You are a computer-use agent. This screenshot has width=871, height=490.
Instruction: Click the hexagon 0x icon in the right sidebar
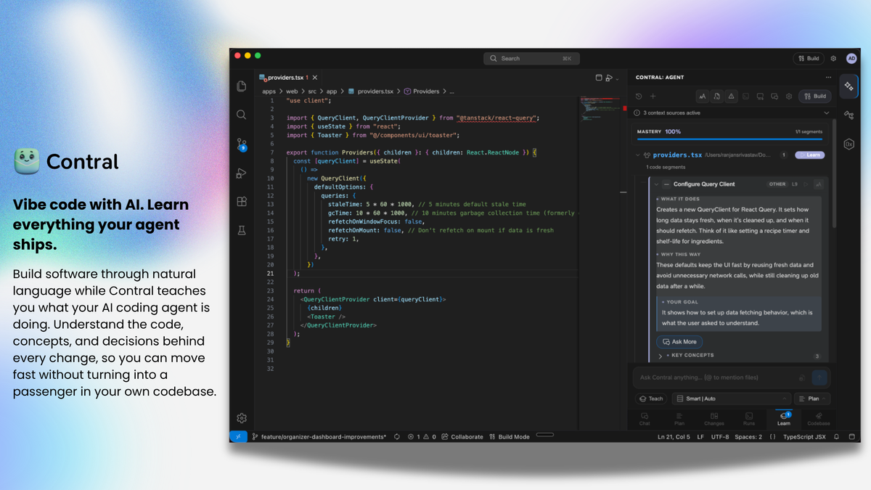[848, 144]
